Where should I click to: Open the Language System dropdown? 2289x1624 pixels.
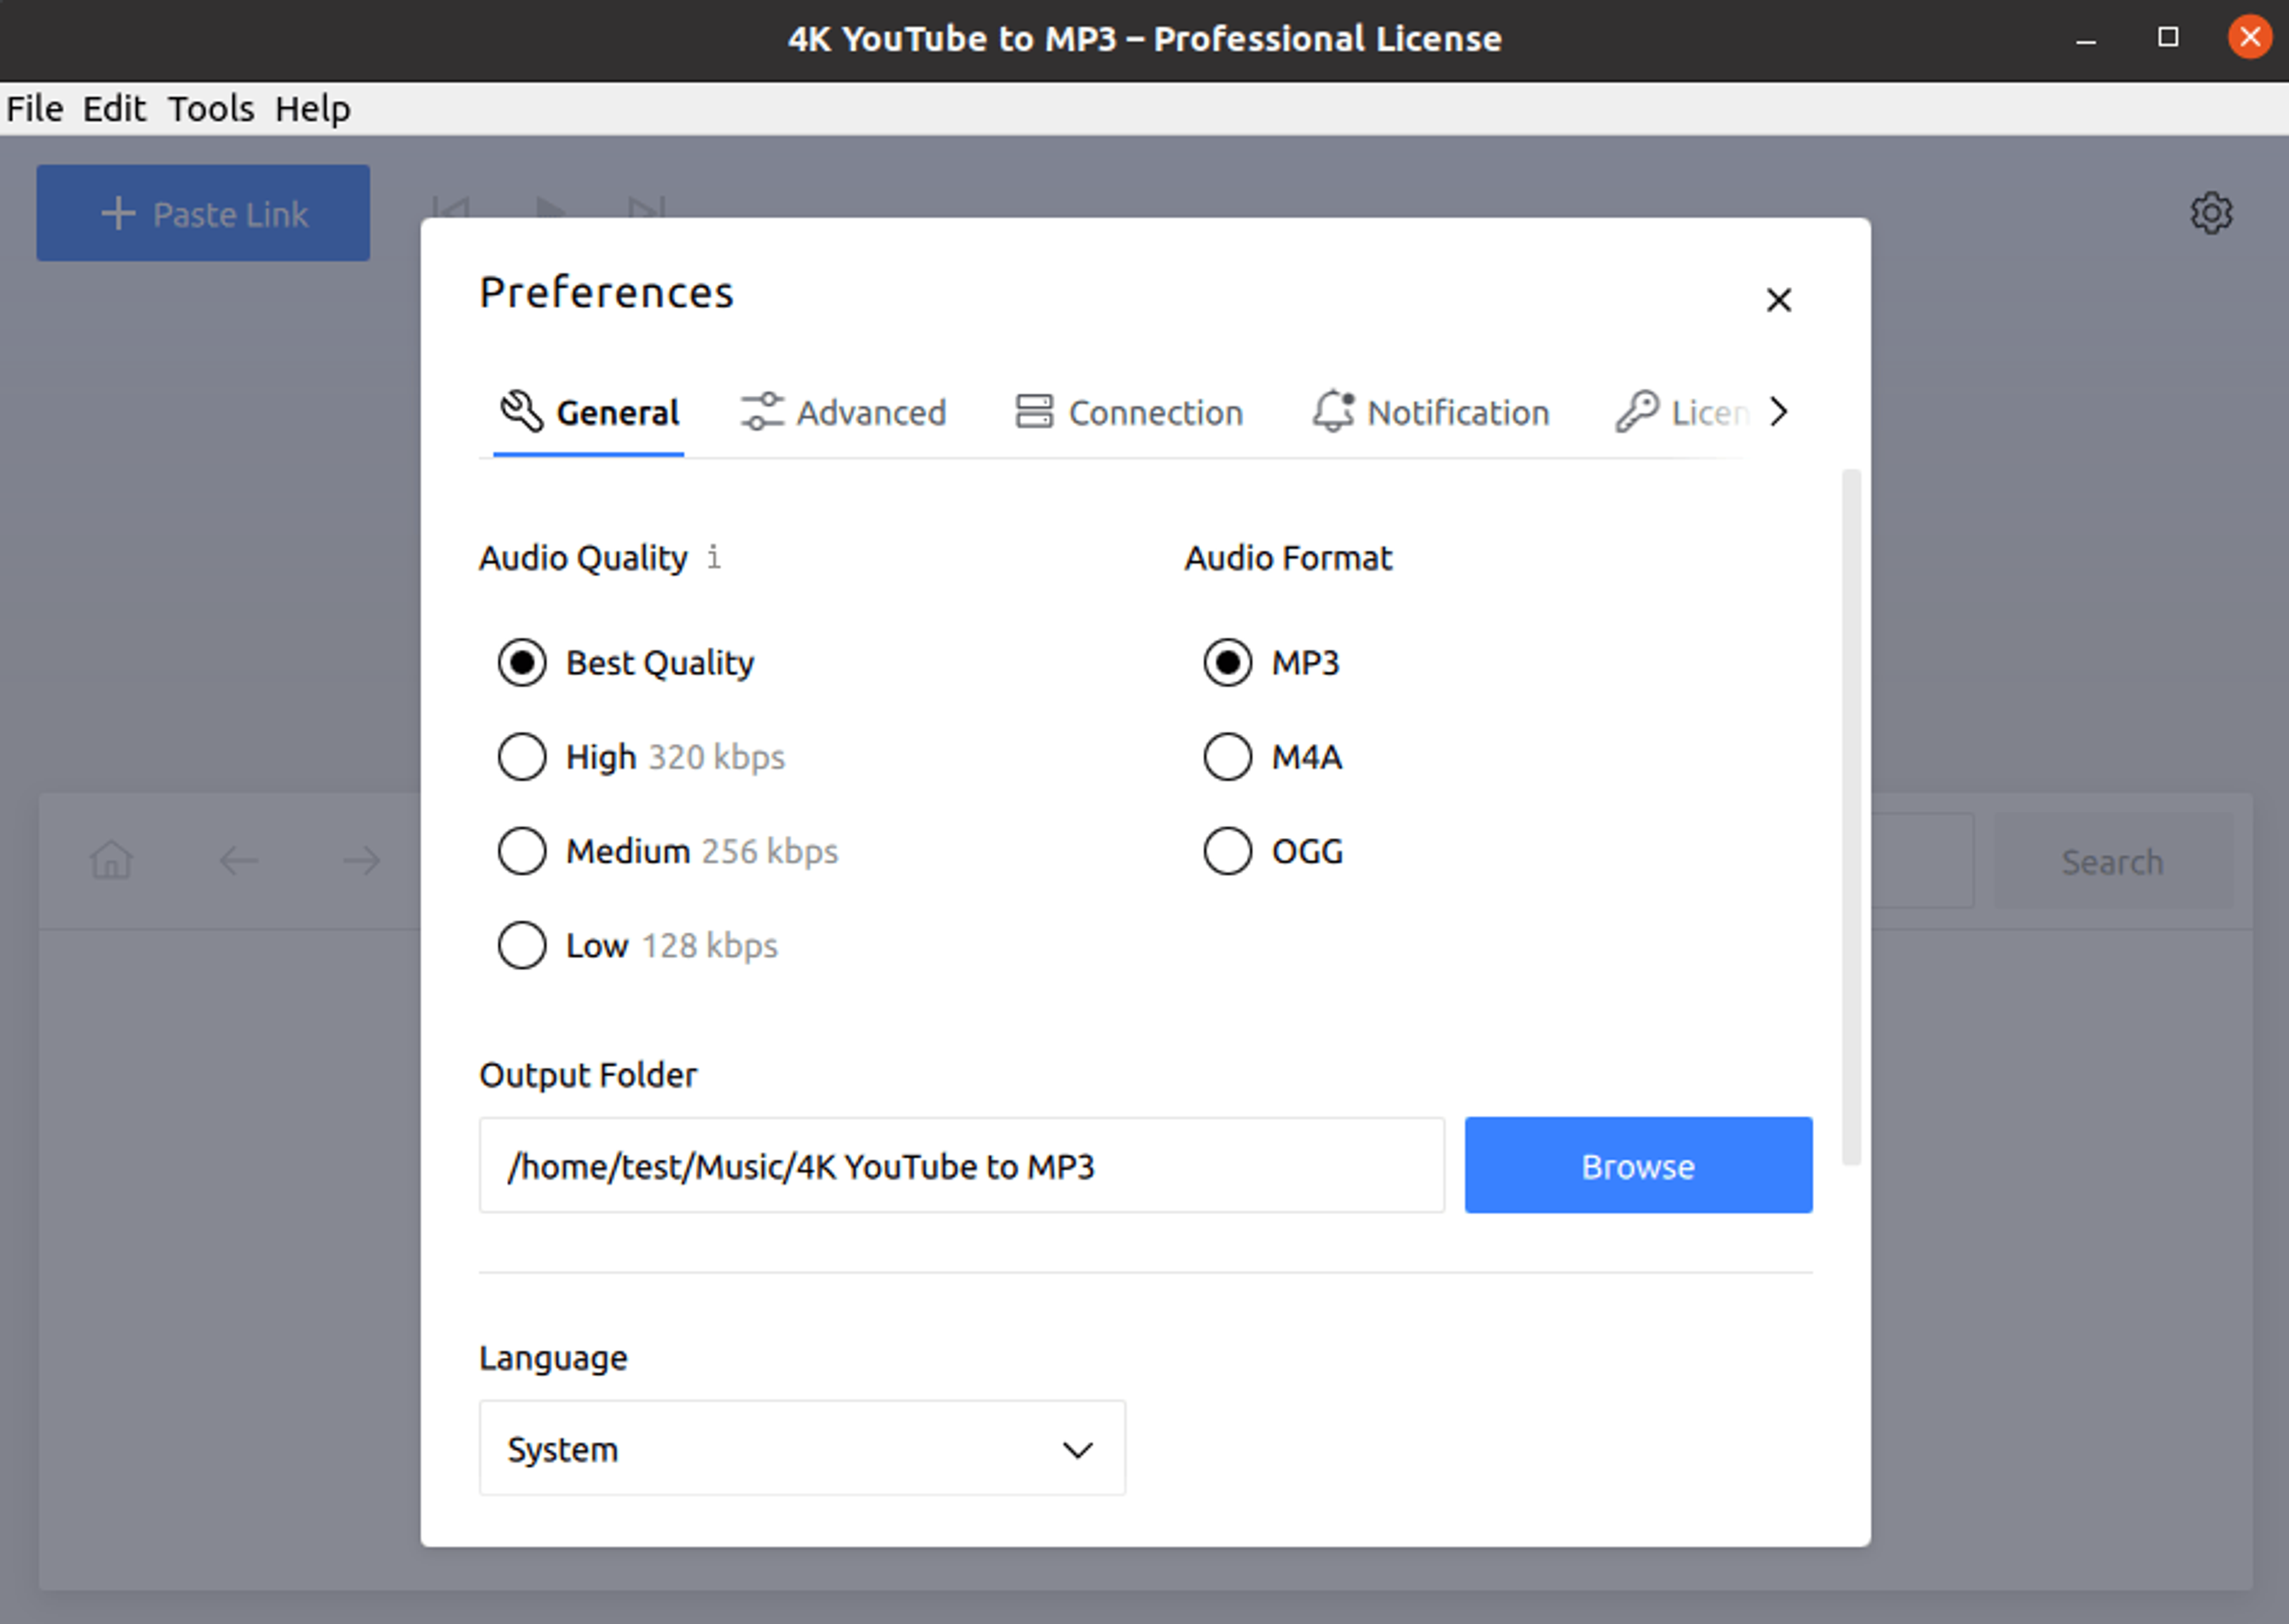pos(801,1448)
